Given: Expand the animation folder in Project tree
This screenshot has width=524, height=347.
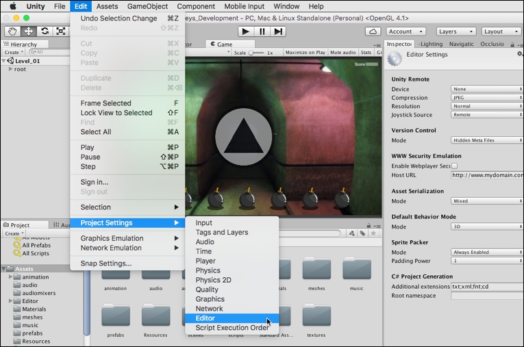Looking at the screenshot, I should (x=10, y=277).
